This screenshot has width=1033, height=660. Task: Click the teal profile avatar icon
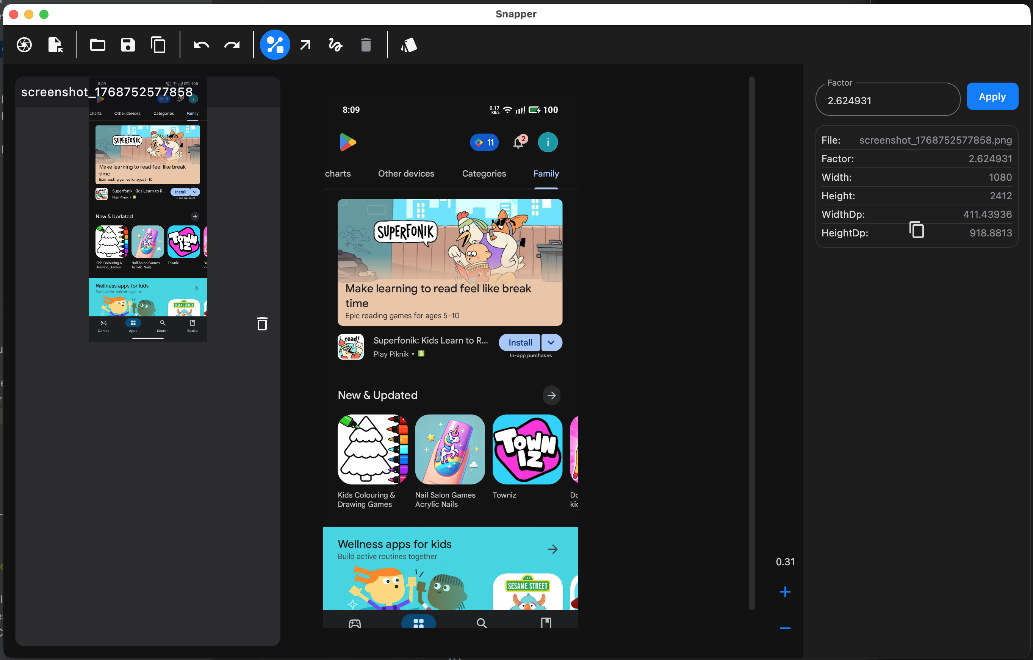[x=548, y=142]
